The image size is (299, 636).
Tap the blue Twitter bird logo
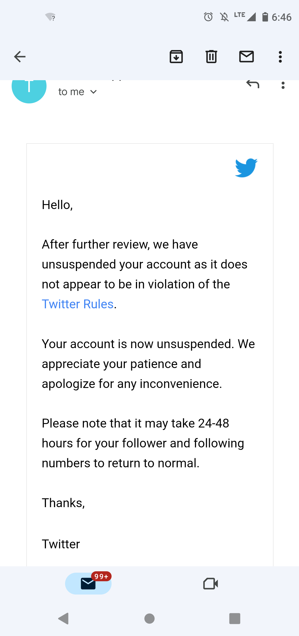pyautogui.click(x=246, y=168)
